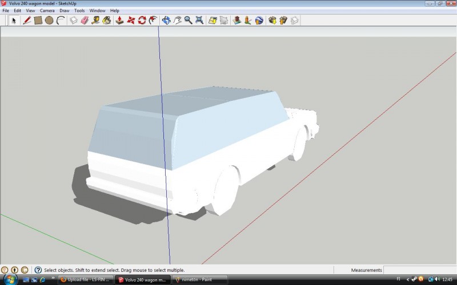Select the Arc tool
This screenshot has height=285, width=457.
(x=61, y=21)
